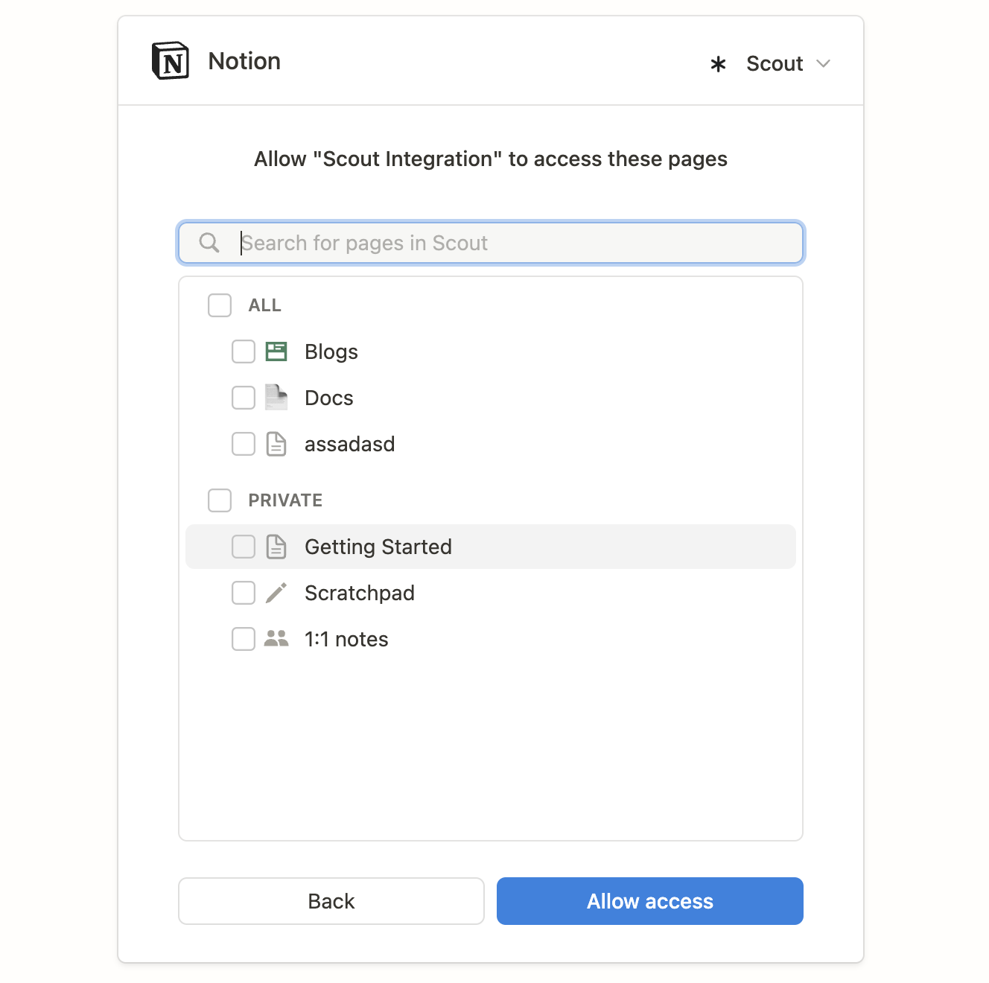The width and height of the screenshot is (989, 983).
Task: Click the assadasd document icon
Action: click(276, 444)
